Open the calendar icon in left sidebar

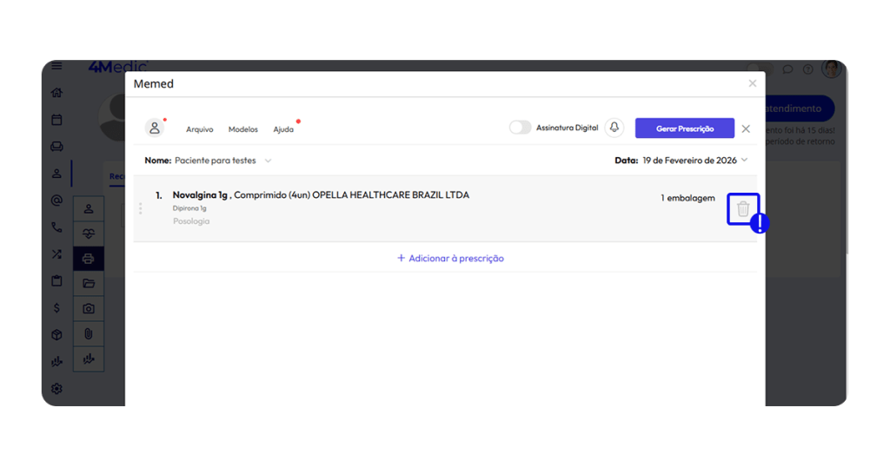point(56,120)
